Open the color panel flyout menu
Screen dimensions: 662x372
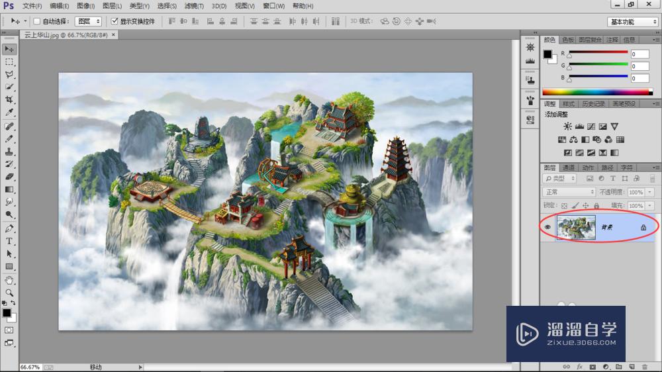click(655, 40)
